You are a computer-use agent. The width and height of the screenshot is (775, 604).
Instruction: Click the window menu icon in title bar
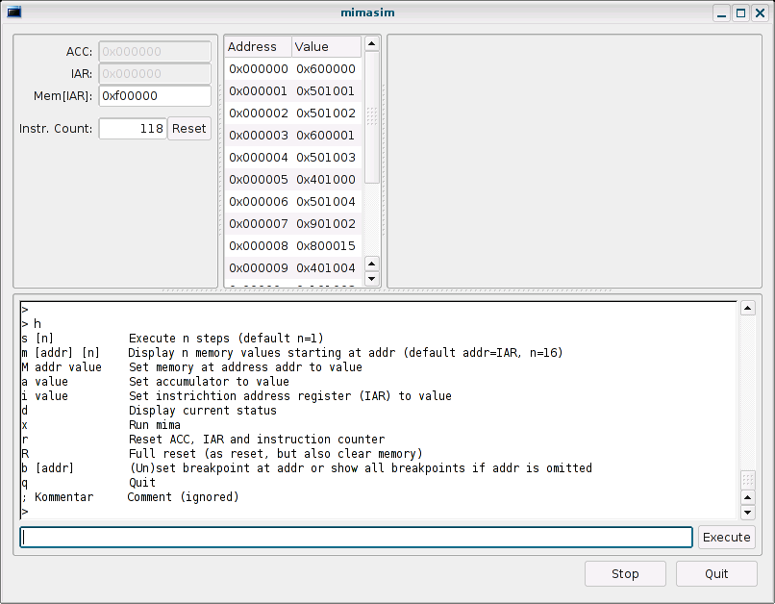point(13,13)
